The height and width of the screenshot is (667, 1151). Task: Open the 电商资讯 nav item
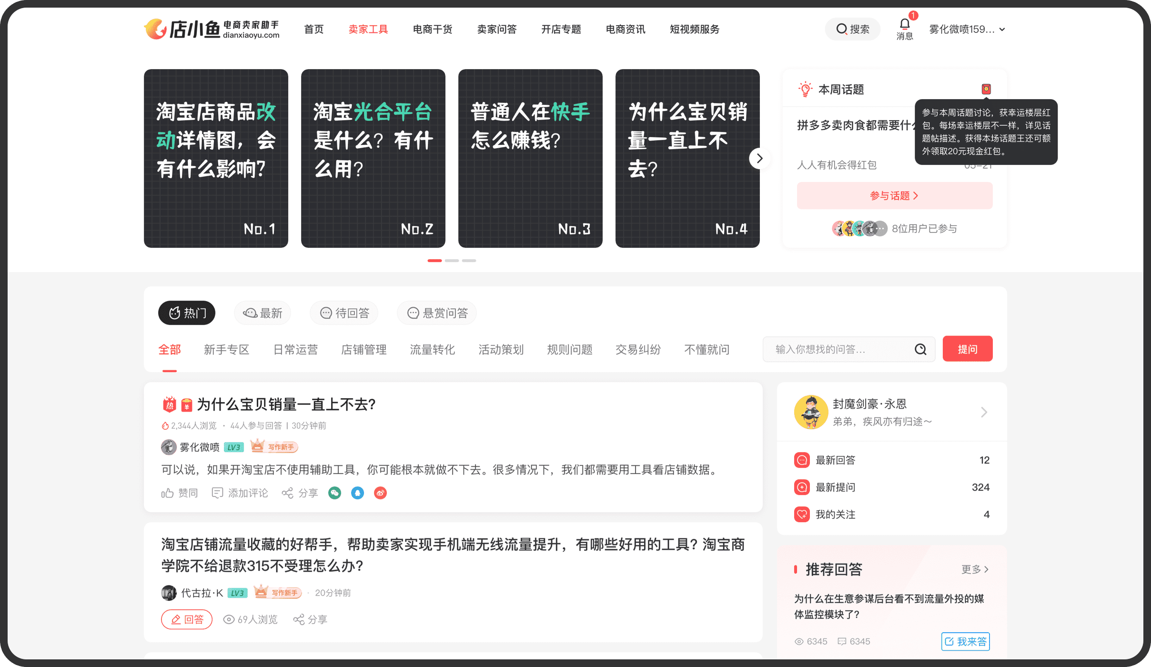(x=626, y=29)
